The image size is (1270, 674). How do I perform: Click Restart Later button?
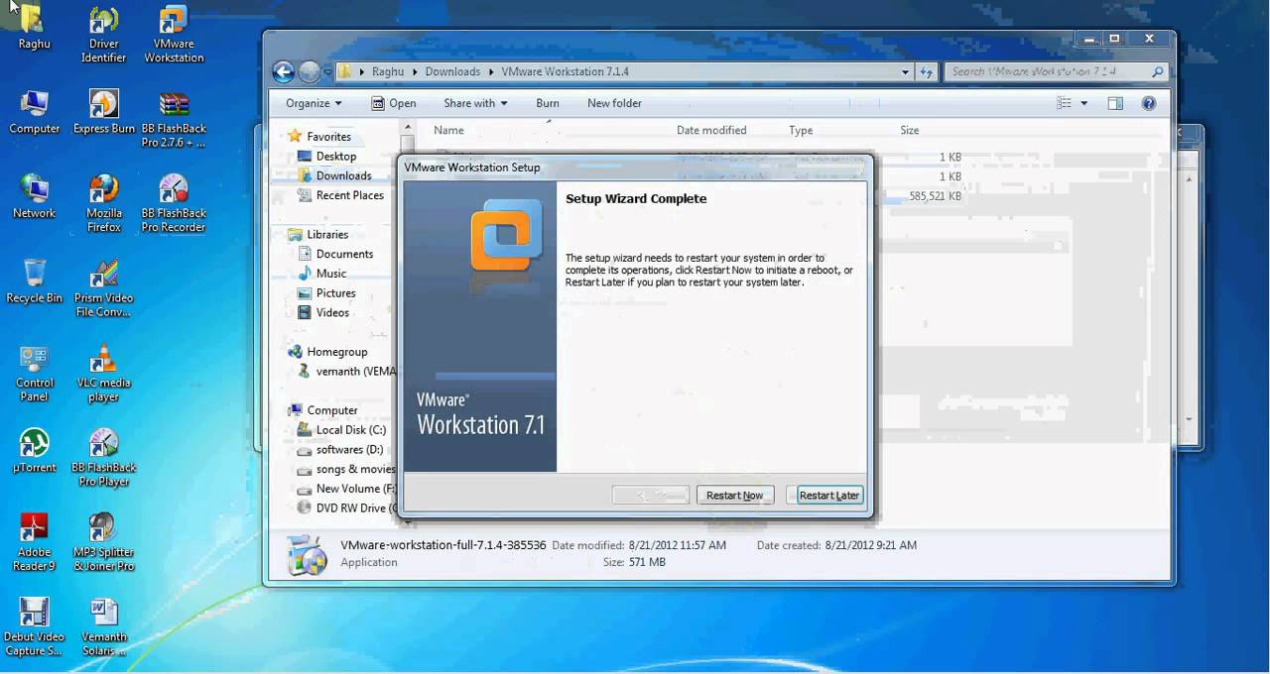pos(829,495)
